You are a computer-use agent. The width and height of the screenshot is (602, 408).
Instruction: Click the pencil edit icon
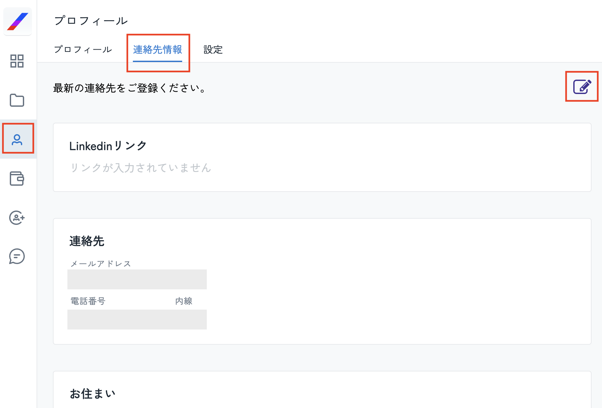tap(582, 86)
